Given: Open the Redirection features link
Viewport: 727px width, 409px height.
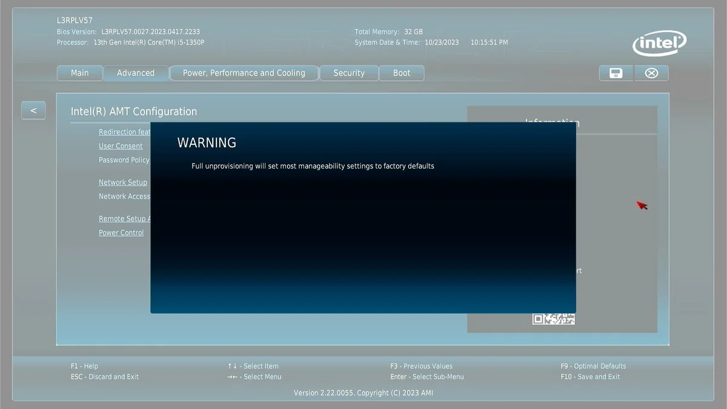Looking at the screenshot, I should tap(125, 132).
